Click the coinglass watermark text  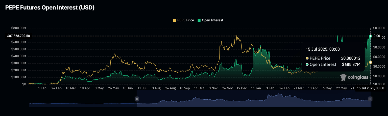pos(358,77)
